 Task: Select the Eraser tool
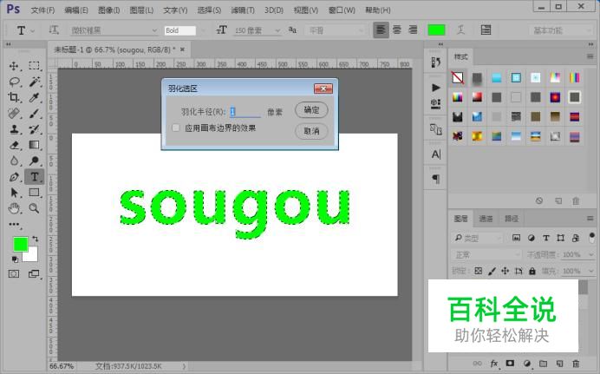14,145
